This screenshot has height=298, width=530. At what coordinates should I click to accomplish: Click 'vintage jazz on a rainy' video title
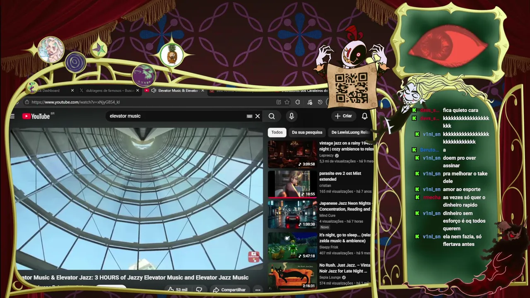click(346, 146)
